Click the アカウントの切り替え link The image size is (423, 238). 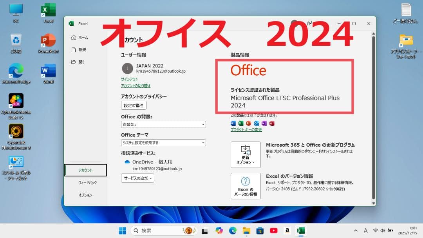[x=136, y=85]
